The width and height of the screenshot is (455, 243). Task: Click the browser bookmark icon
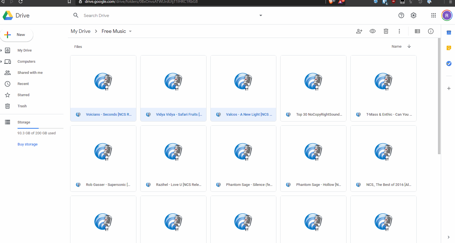[69, 2]
